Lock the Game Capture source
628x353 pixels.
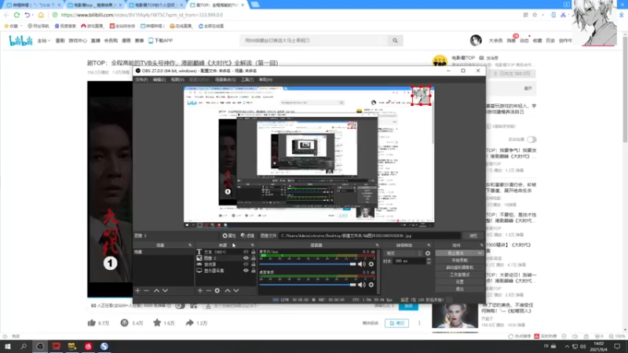click(253, 264)
